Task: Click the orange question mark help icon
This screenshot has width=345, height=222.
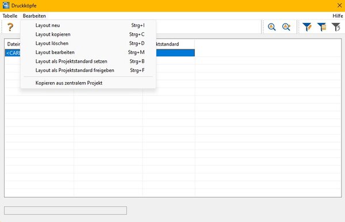Action: click(10, 27)
